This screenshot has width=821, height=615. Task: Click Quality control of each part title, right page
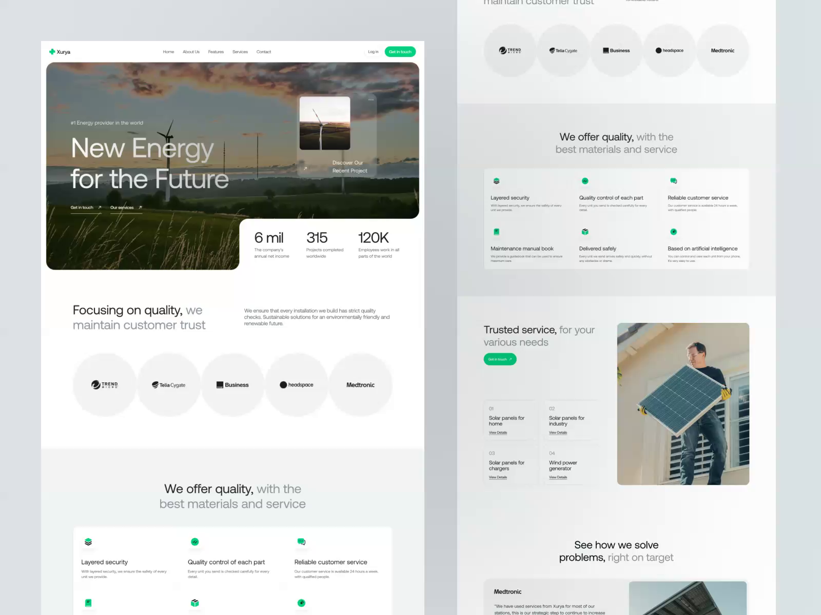pyautogui.click(x=611, y=198)
